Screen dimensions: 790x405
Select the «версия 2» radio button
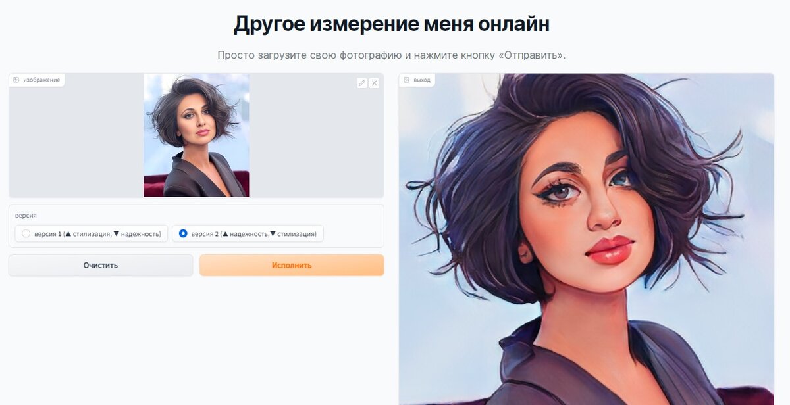tap(183, 233)
